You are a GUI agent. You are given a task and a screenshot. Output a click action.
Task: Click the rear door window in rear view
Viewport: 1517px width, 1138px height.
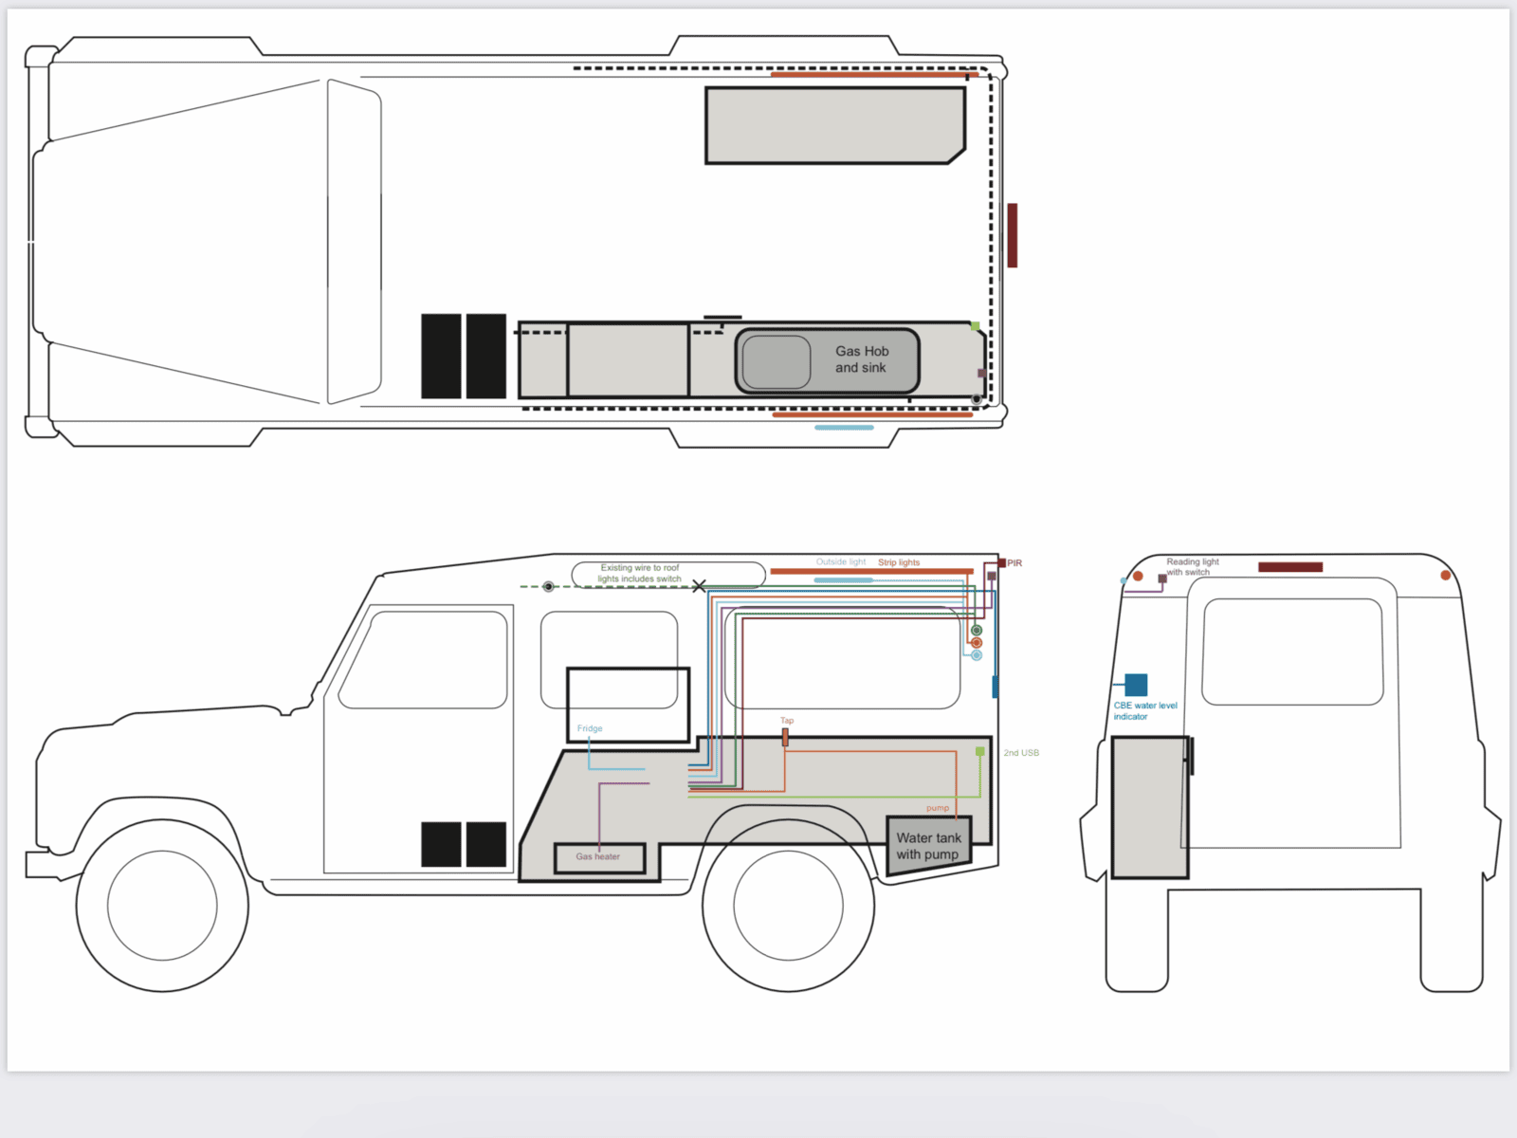(1292, 652)
